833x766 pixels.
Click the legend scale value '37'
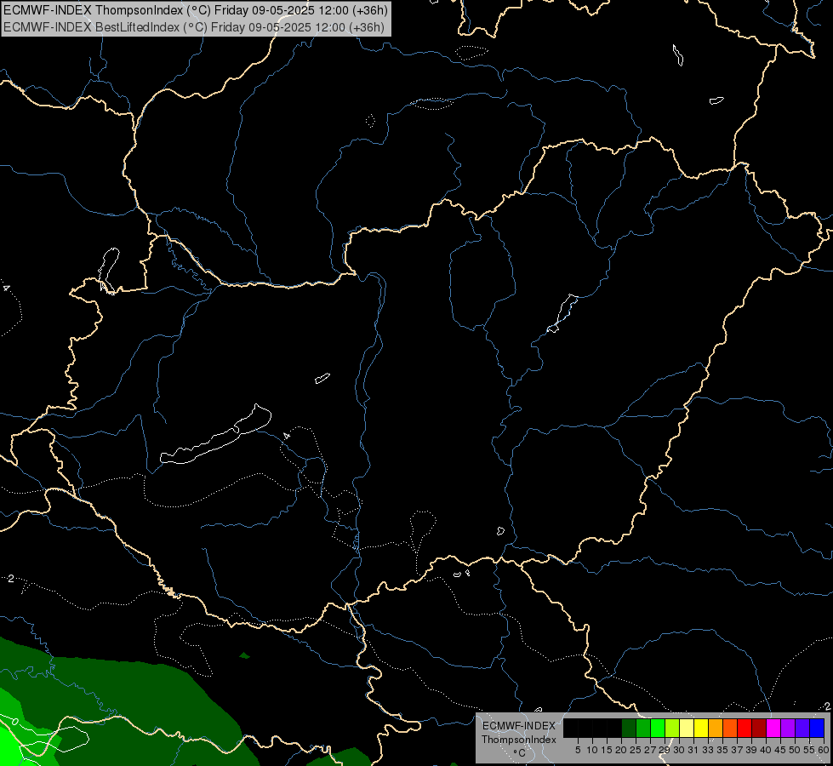[738, 750]
